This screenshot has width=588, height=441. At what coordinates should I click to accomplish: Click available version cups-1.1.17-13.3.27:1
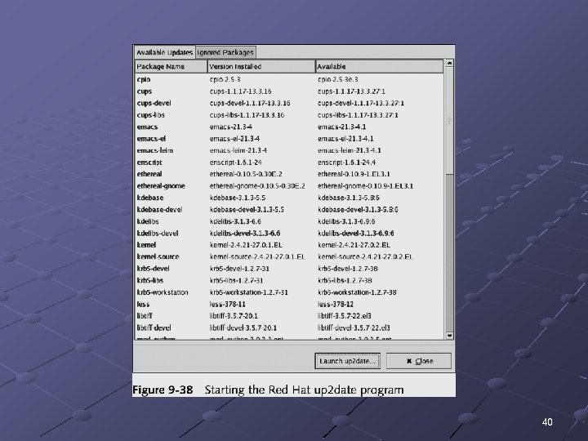(351, 91)
